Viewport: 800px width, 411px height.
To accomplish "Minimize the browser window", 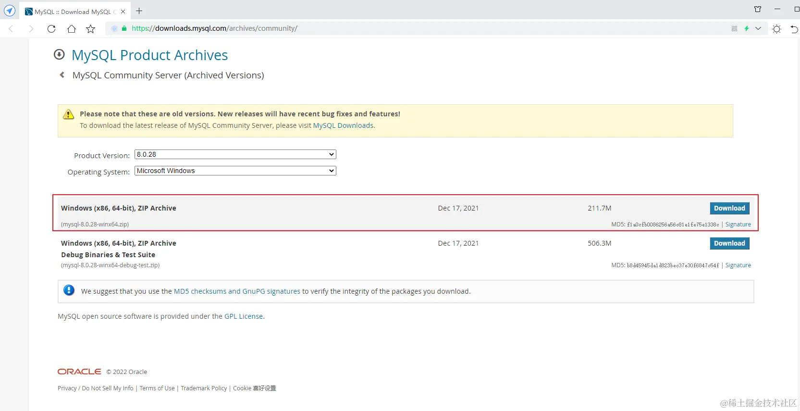I will coord(777,9).
